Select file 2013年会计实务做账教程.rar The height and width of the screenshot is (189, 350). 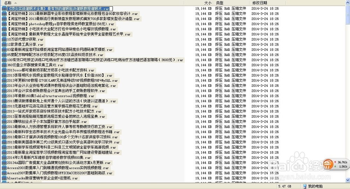click(x=56, y=91)
